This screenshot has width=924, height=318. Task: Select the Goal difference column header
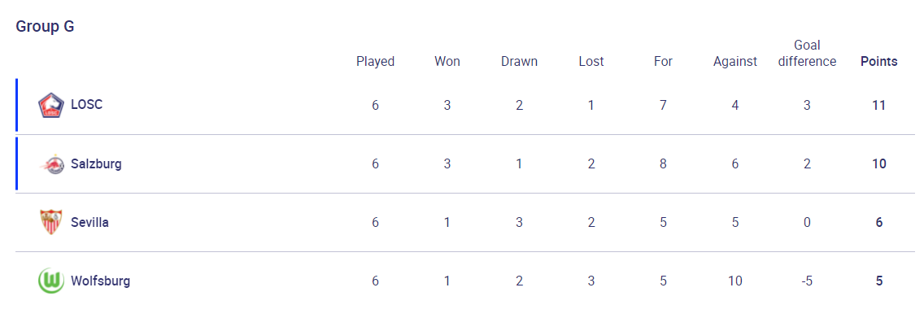[807, 54]
